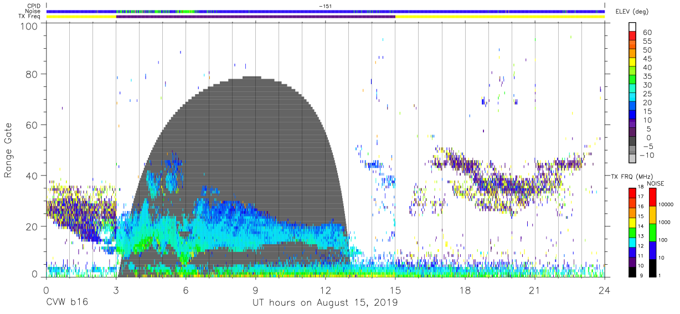Screen dimensions: 680x314
Task: Click the 20 tick label on the Range Gate axis
Action: point(32,226)
